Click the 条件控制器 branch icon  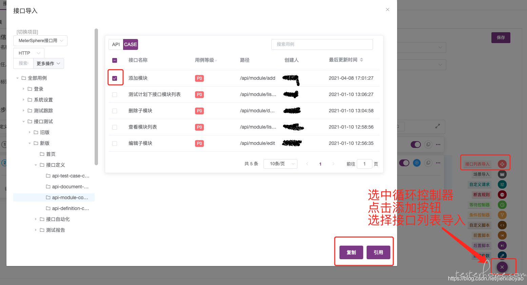pos(502,215)
